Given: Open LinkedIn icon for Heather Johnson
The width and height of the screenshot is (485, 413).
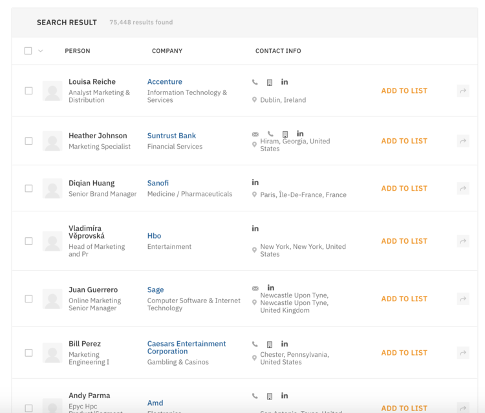Looking at the screenshot, I should [300, 134].
